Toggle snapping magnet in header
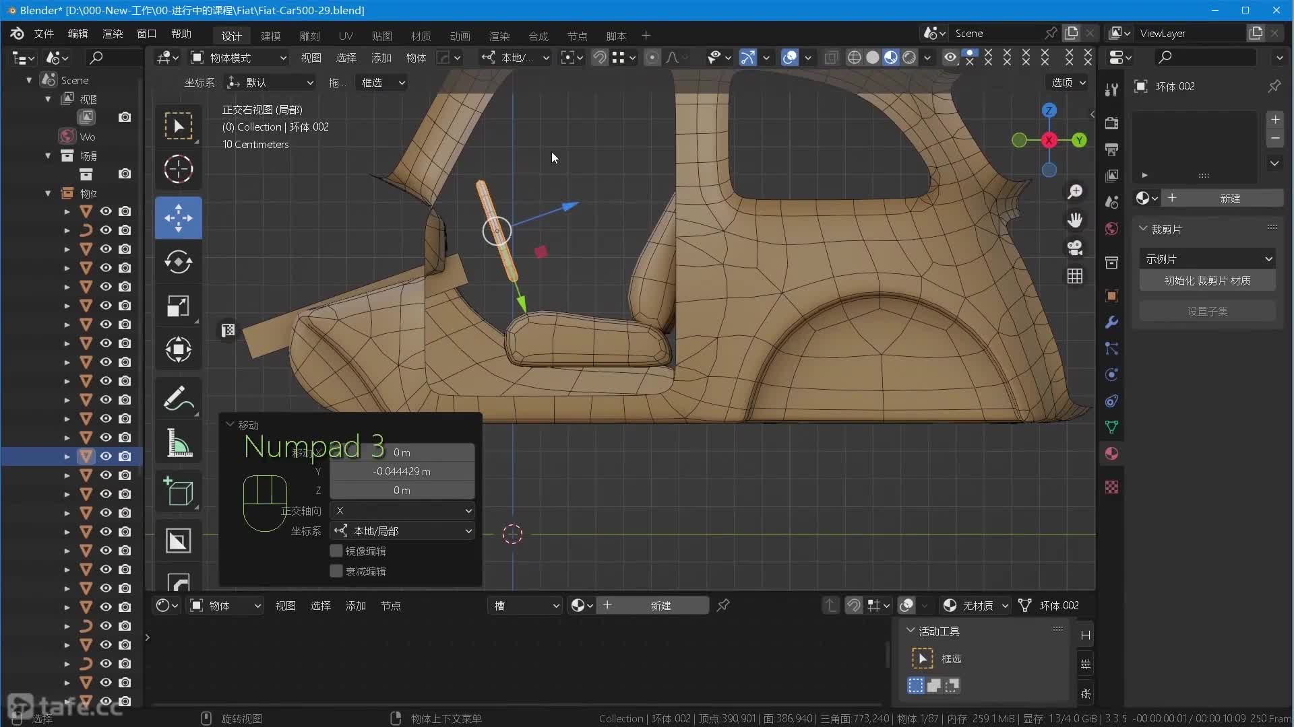1294x727 pixels. pos(599,58)
